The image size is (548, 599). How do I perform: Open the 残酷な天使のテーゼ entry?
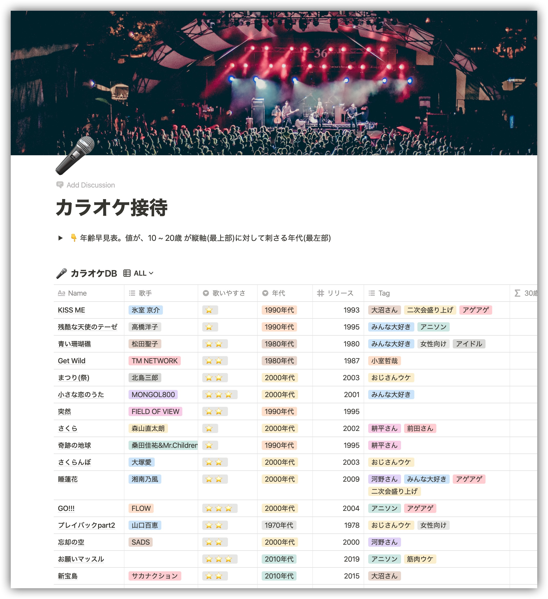click(x=88, y=327)
